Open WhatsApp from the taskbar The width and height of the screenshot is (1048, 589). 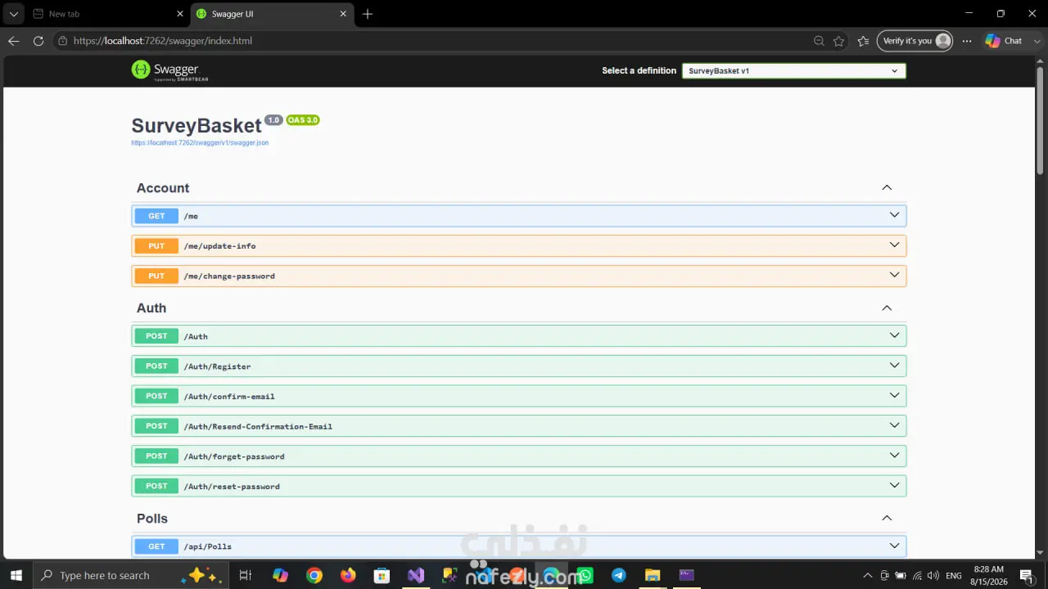click(585, 575)
